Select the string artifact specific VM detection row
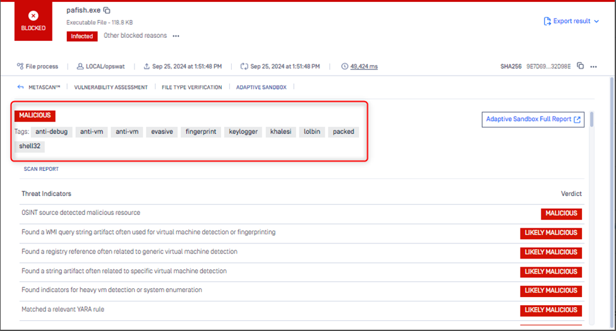Image resolution: width=616 pixels, height=331 pixels. click(302, 272)
